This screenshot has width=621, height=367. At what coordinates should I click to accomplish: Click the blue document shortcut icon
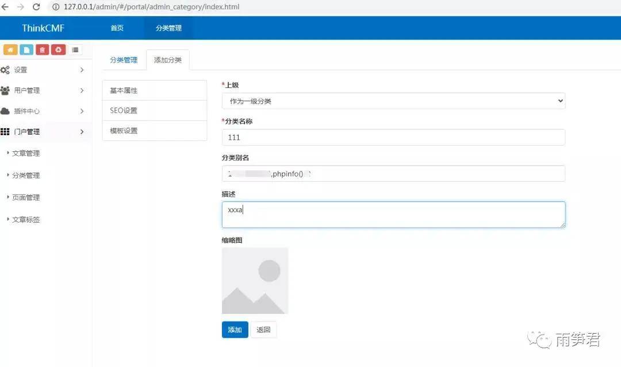26,50
